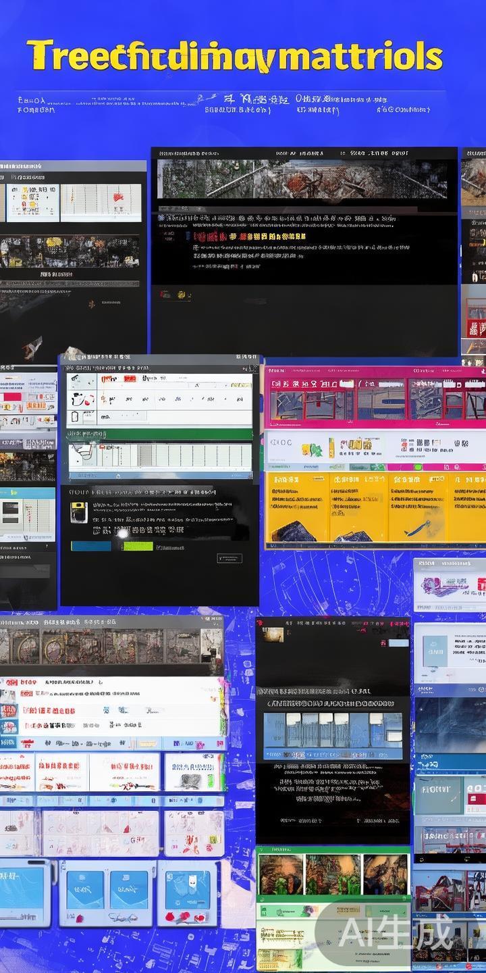Click the light blue square icon in the right-side white panel

point(434,651)
